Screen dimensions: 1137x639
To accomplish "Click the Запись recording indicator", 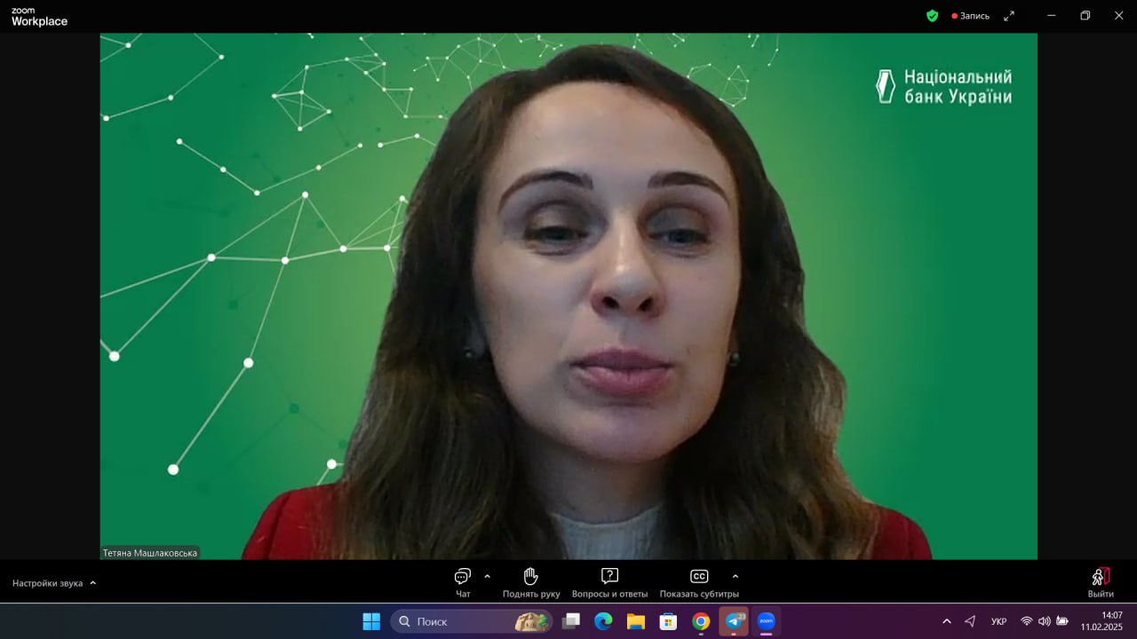I will point(970,16).
